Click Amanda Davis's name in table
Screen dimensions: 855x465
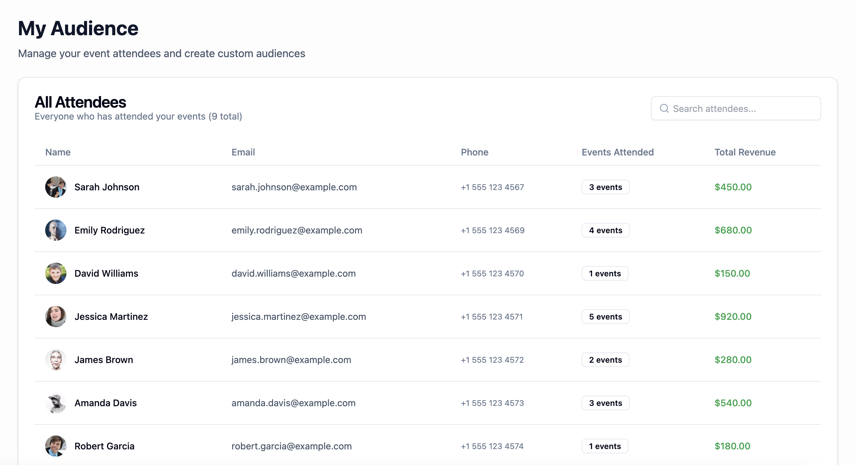tap(106, 403)
